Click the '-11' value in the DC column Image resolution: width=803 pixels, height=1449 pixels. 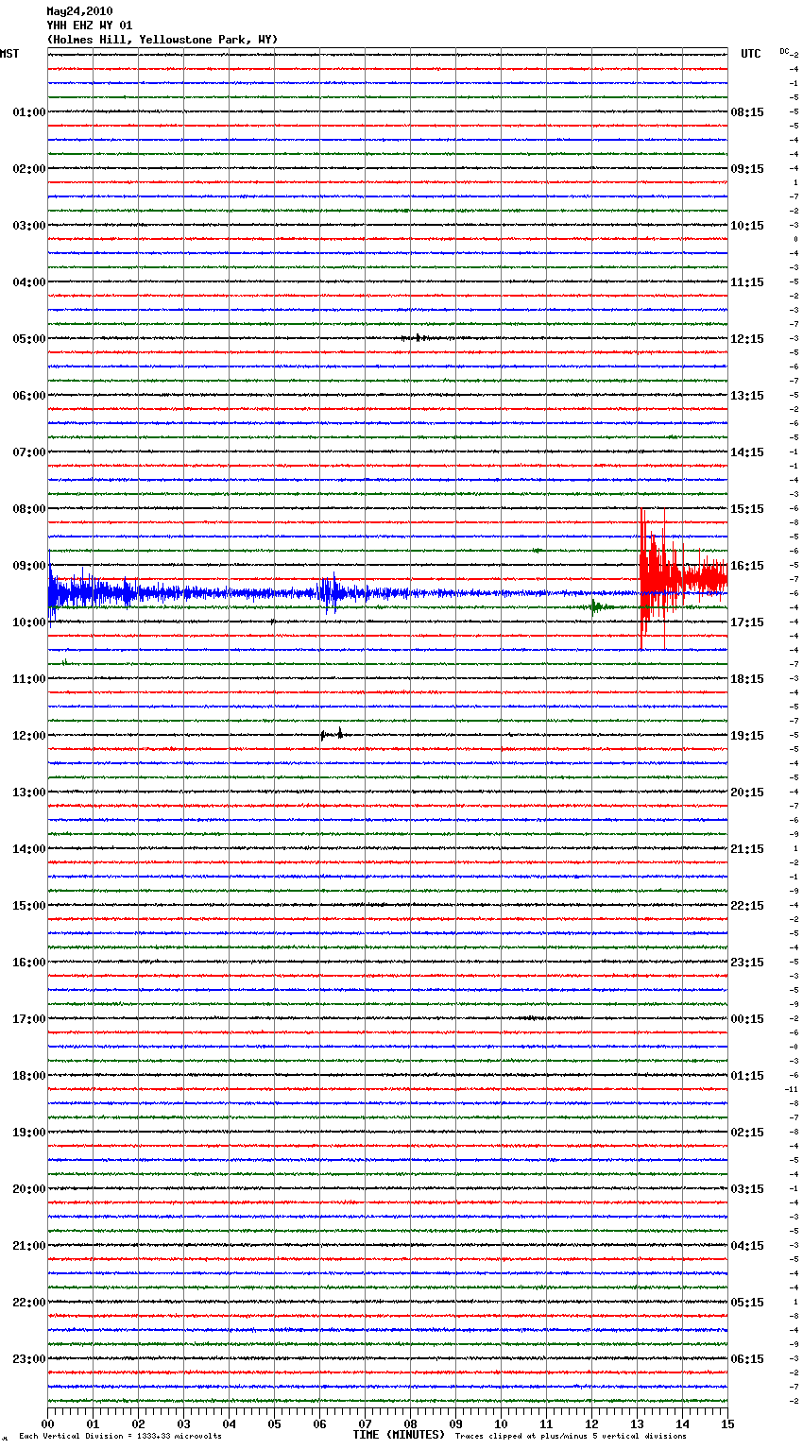(792, 1089)
